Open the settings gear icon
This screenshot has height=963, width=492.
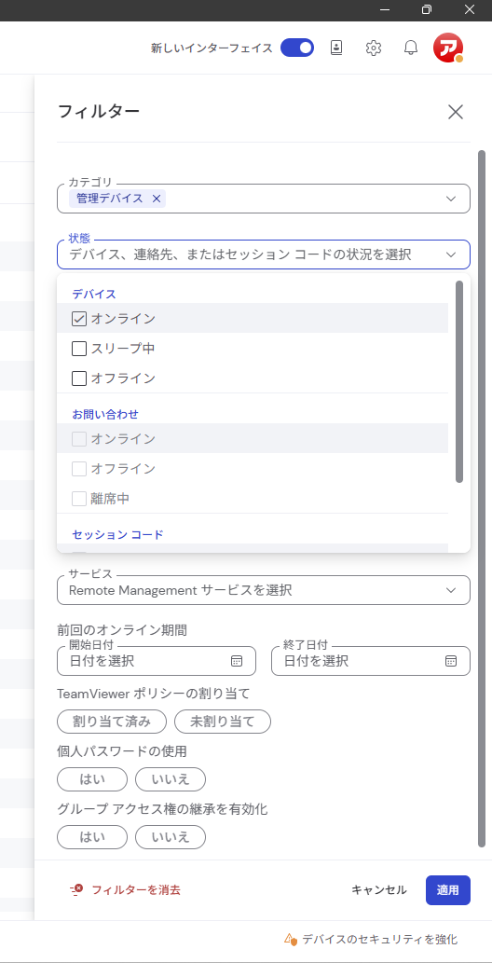[374, 48]
